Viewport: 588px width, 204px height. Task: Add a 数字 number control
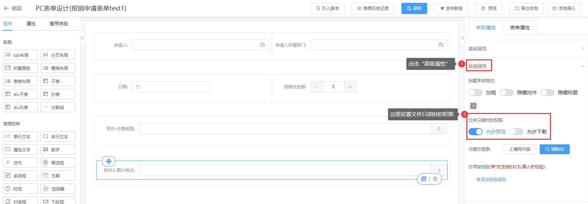(58, 150)
